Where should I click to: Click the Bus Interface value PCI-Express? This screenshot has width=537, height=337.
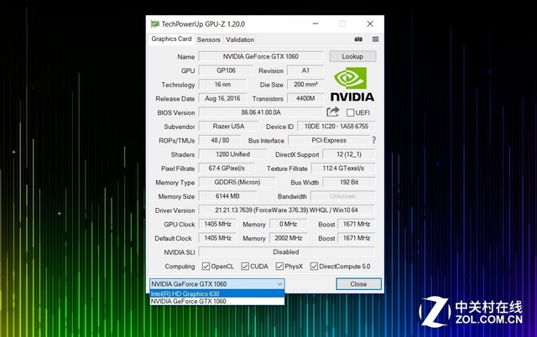(329, 140)
